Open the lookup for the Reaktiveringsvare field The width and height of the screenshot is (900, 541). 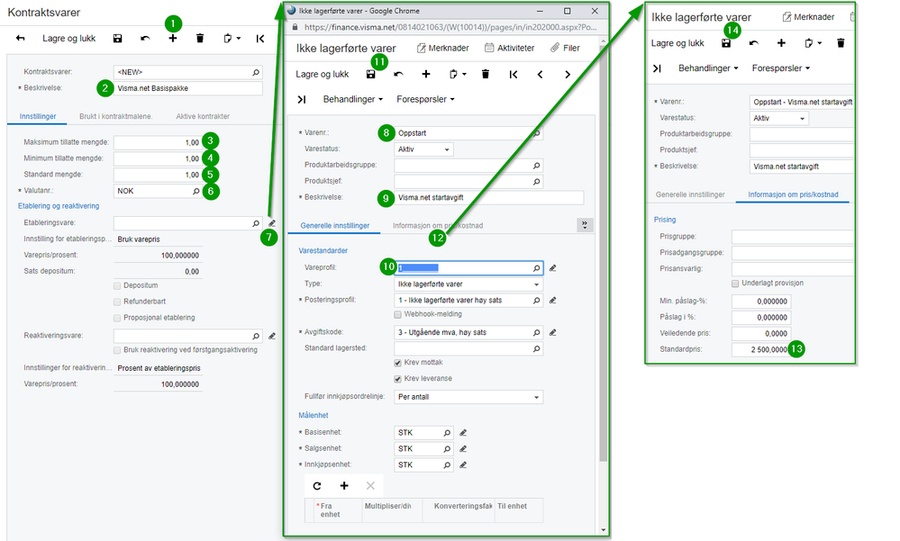pyautogui.click(x=256, y=336)
